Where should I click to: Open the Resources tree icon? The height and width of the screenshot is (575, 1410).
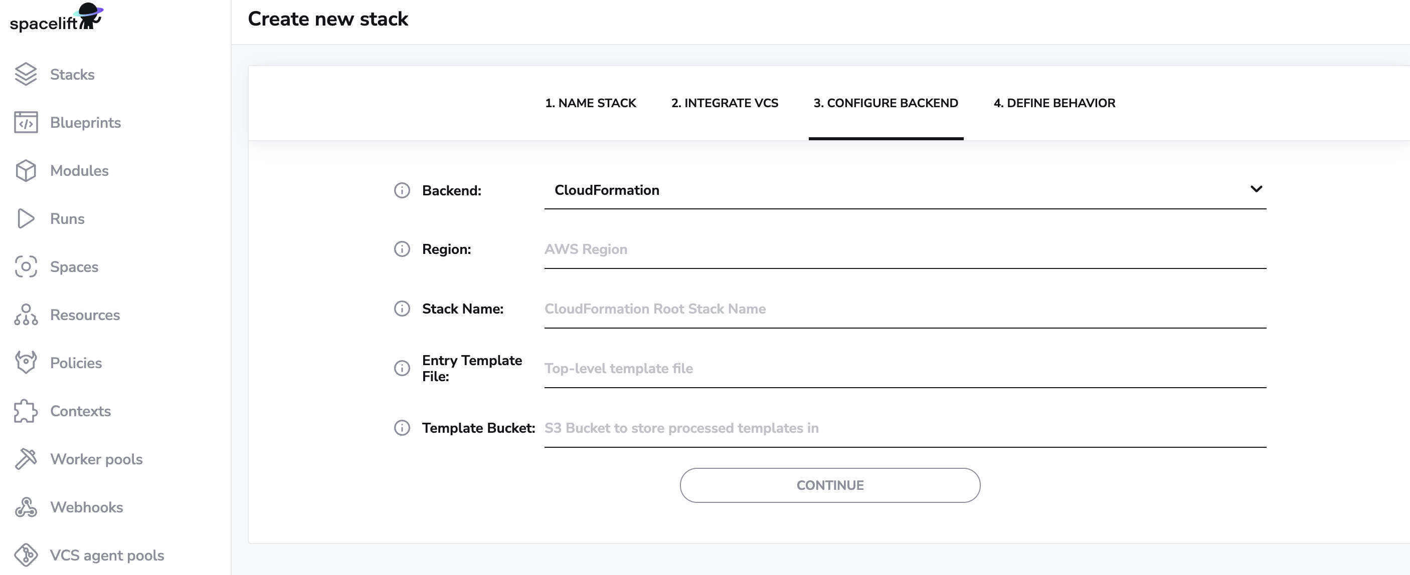[26, 315]
